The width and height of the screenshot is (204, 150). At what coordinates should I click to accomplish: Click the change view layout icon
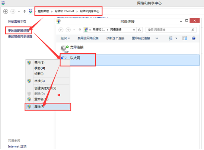[x=170, y=38]
